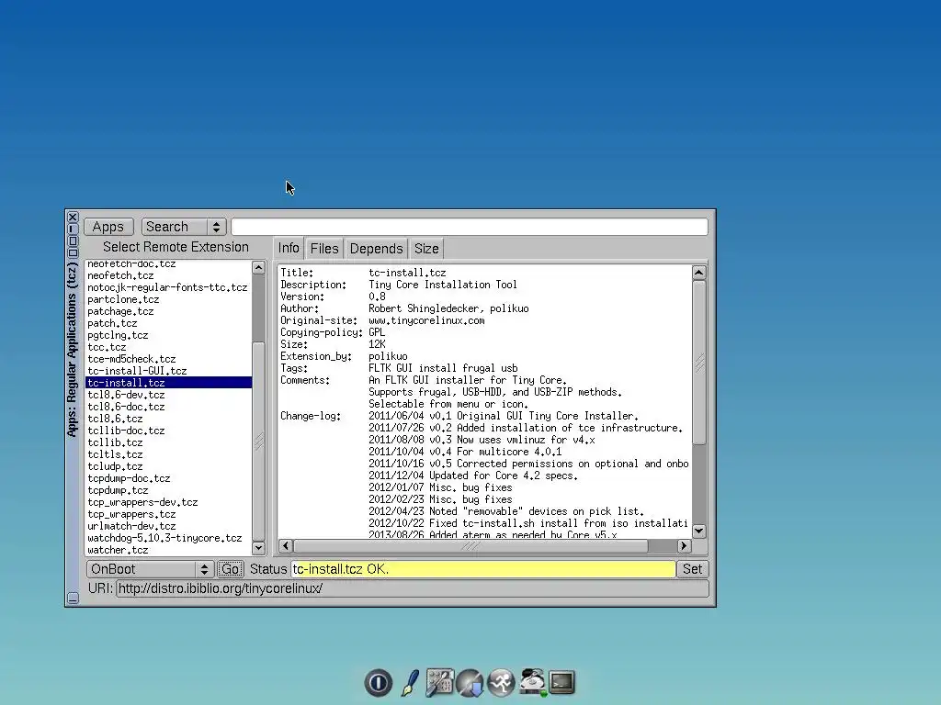Screen dimensions: 941x705
Task: Switch to the Size tab
Action: (x=426, y=248)
